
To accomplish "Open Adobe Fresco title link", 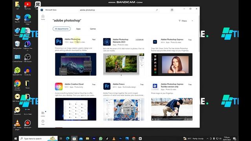I will [118, 84].
